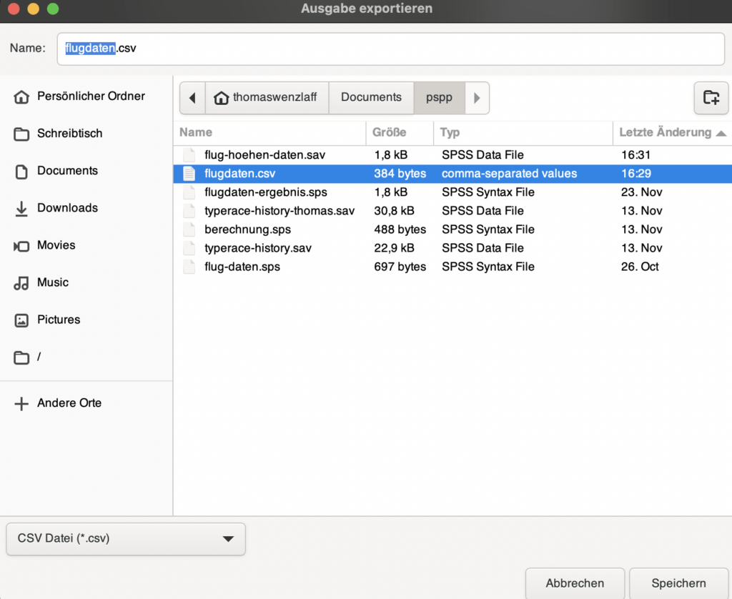Navigate to root folder '/' in sidebar
Viewport: 732px width, 599px height.
tap(39, 357)
